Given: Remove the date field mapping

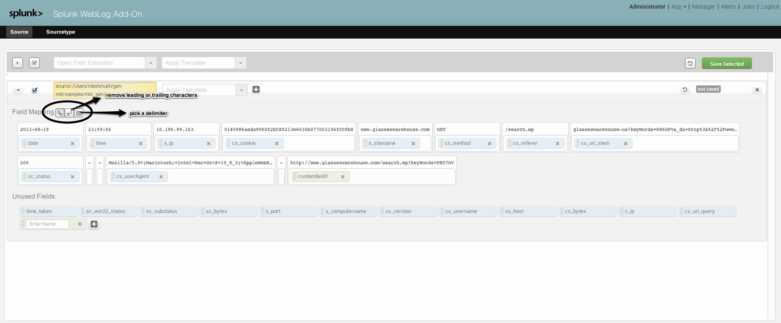Looking at the screenshot, I should (73, 143).
